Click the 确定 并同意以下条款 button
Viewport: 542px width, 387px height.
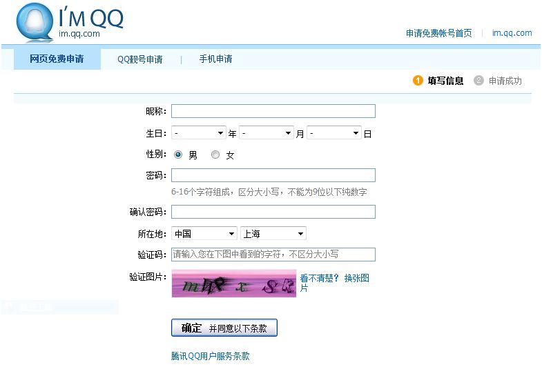(224, 328)
